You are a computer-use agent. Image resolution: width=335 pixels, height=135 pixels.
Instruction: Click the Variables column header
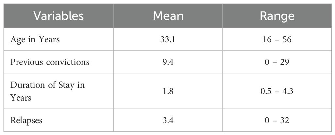click(59, 16)
